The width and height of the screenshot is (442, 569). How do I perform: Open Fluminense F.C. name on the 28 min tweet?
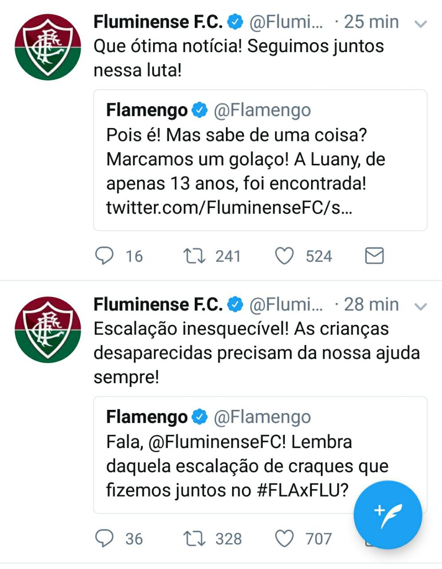point(158,305)
